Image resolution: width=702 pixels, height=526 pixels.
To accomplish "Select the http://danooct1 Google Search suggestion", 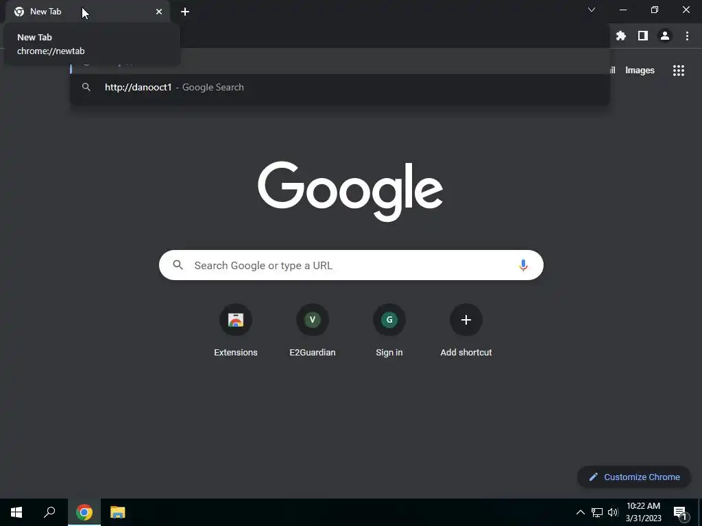I will pyautogui.click(x=340, y=87).
